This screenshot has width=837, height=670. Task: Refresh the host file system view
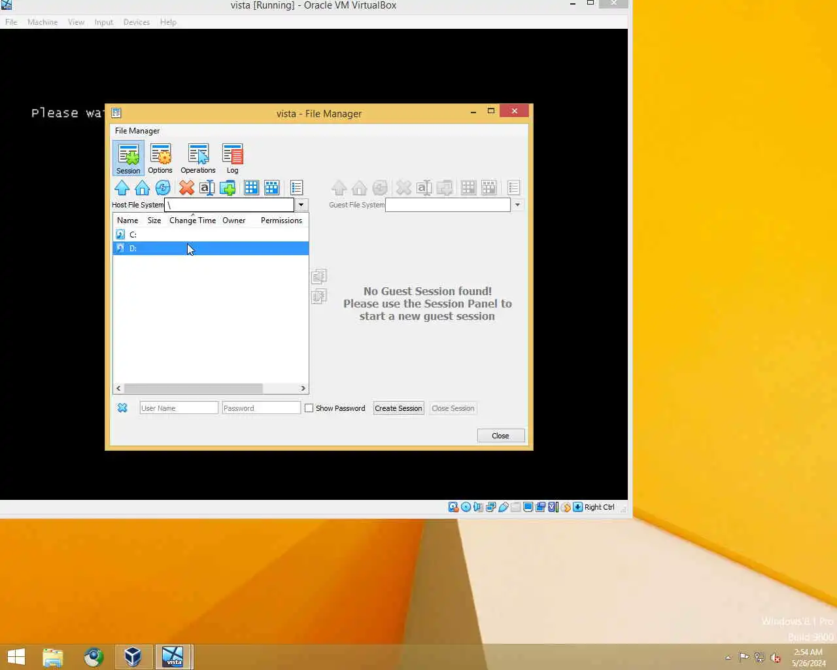click(163, 188)
